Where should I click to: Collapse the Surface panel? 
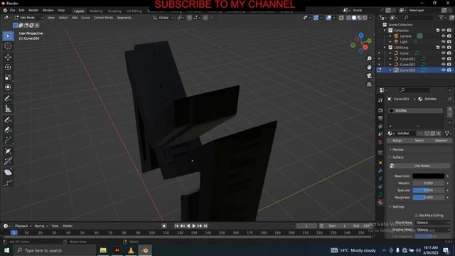point(398,157)
